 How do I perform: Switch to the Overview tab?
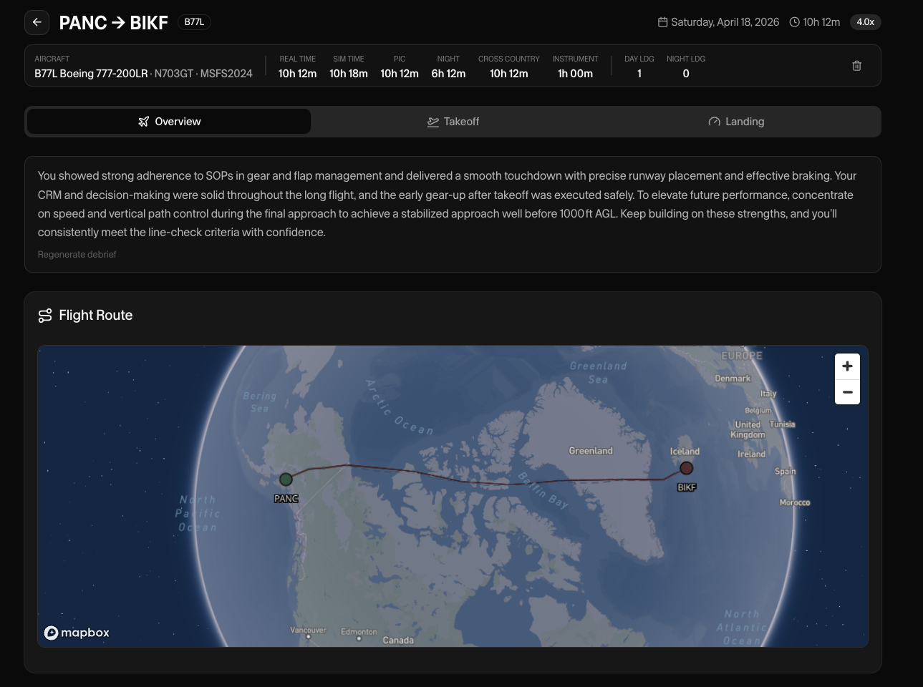(x=169, y=122)
